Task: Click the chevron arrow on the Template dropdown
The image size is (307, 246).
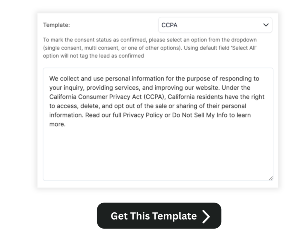Action: (x=266, y=25)
